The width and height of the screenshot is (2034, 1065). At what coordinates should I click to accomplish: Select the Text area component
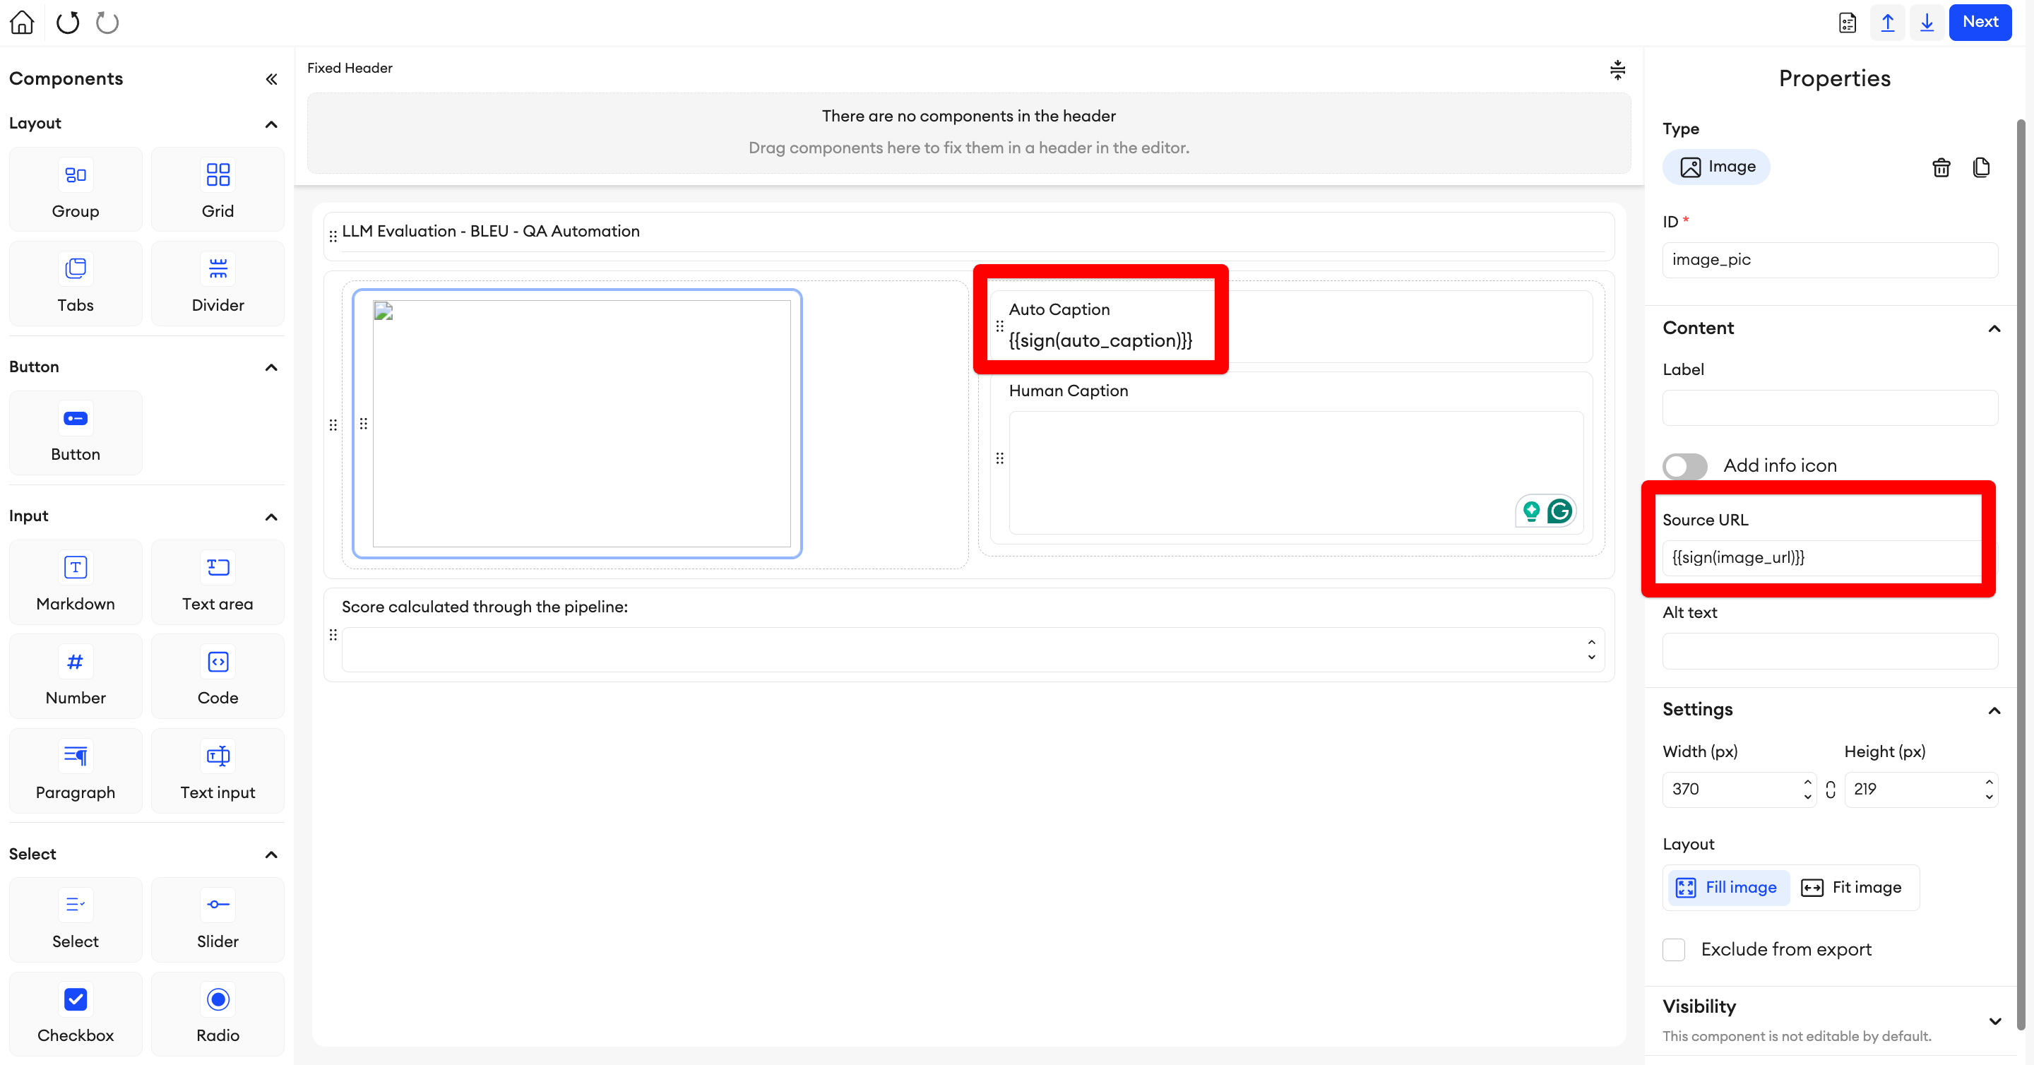pyautogui.click(x=218, y=582)
